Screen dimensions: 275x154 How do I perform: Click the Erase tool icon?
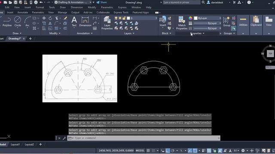[x=65, y=18]
